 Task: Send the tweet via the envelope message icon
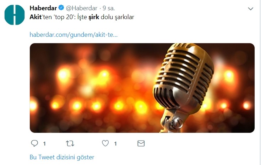pyautogui.click(x=141, y=143)
